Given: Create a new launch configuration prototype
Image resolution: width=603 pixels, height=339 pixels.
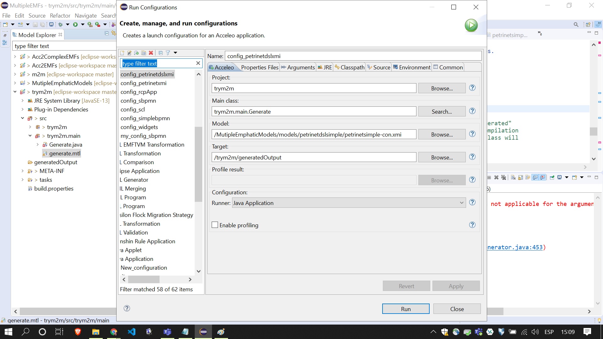Looking at the screenshot, I should 129,53.
